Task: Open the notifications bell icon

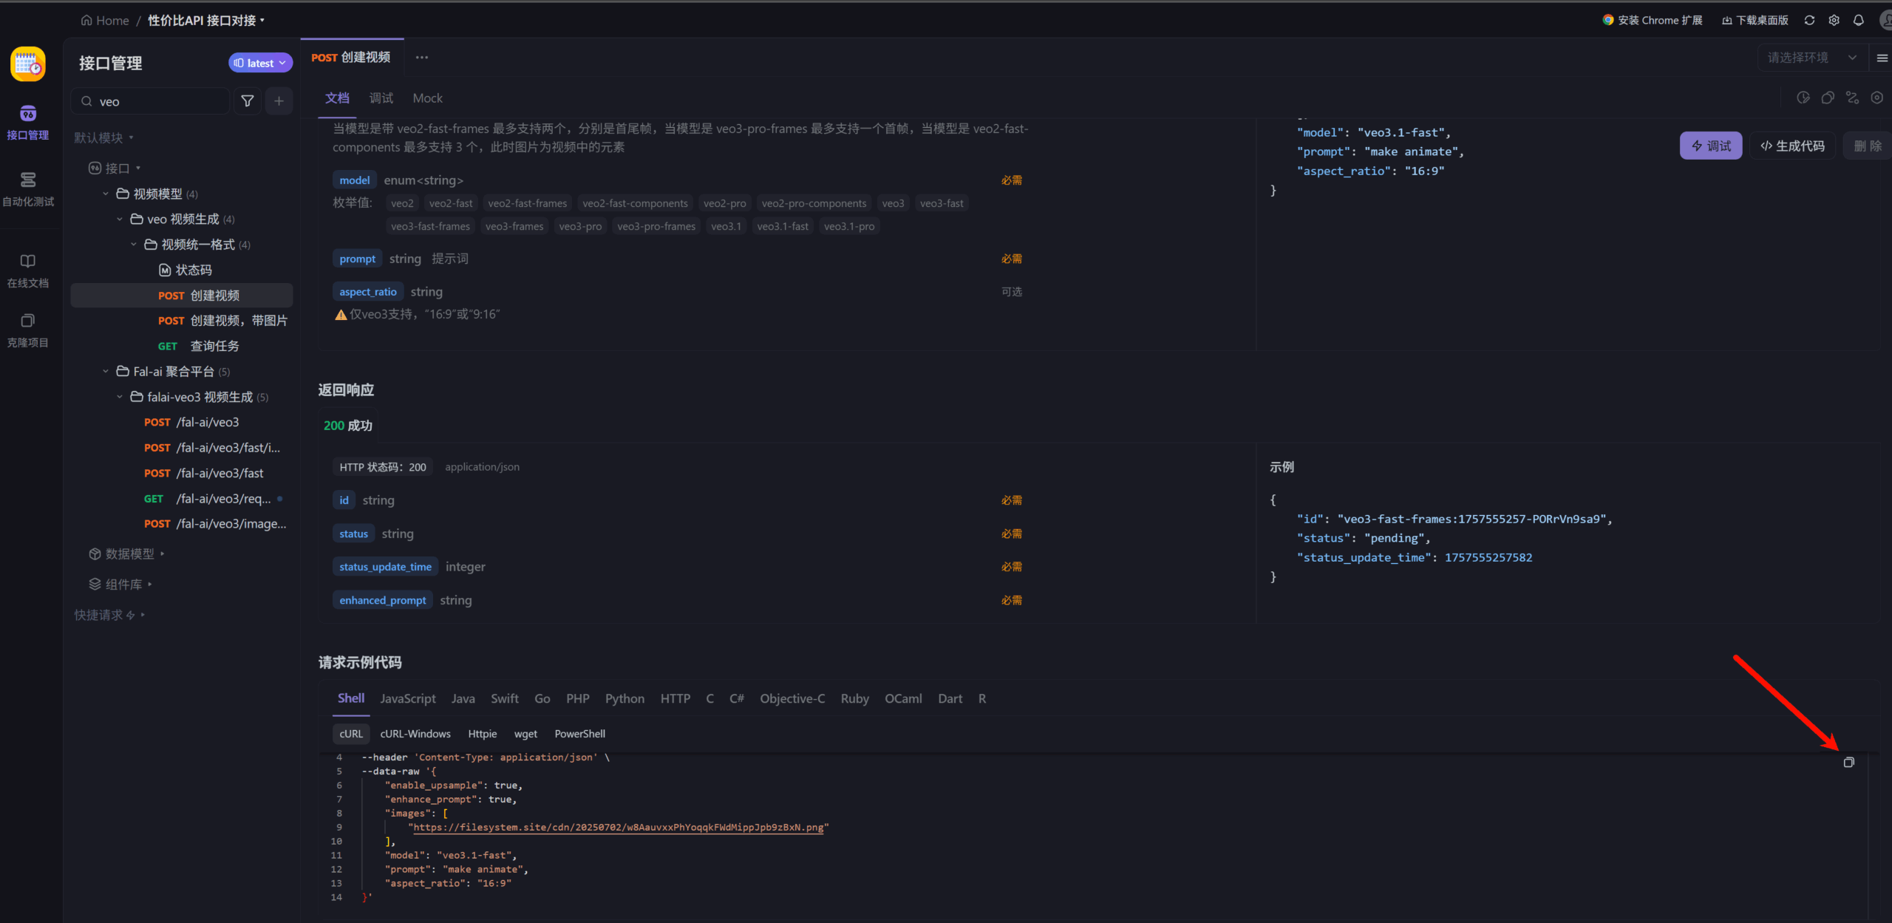Action: tap(1859, 20)
